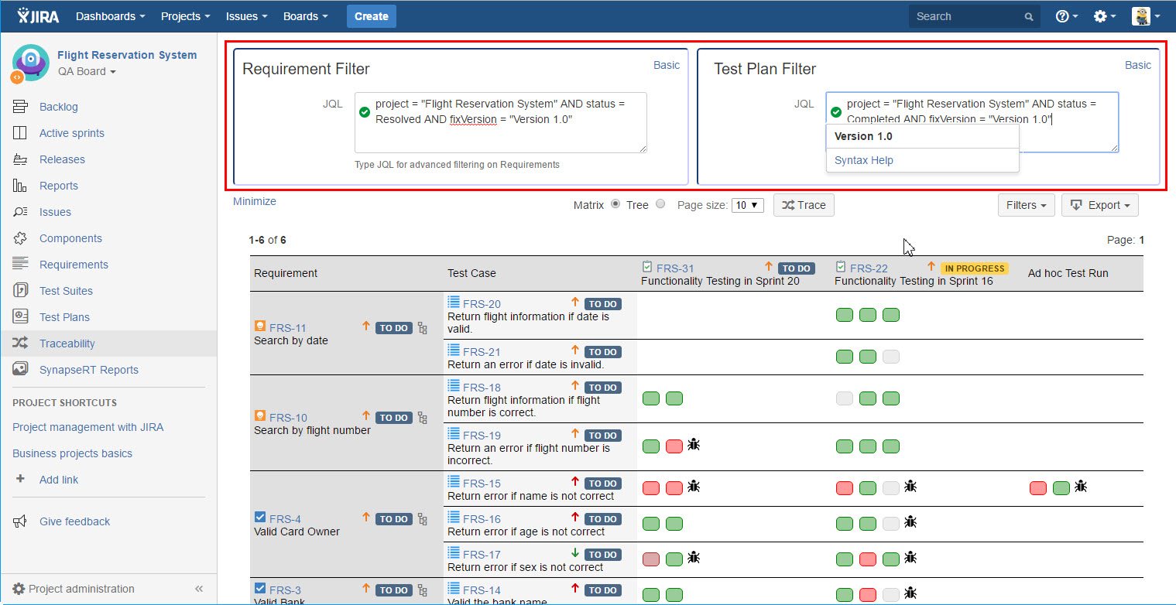Click the test case icon beside FRS-20
Screen dimensions: 1176x605
454,302
